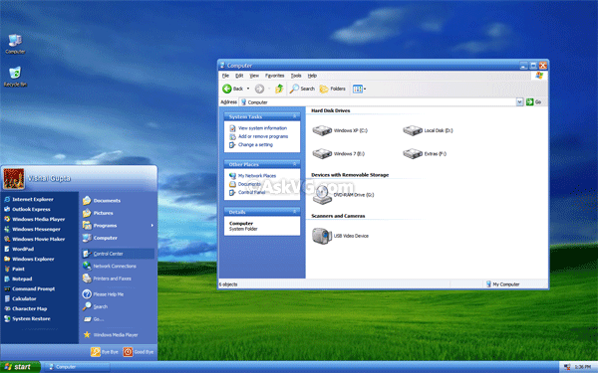Viewport: 598px width, 373px height.
Task: Click the Go button
Action: [534, 102]
